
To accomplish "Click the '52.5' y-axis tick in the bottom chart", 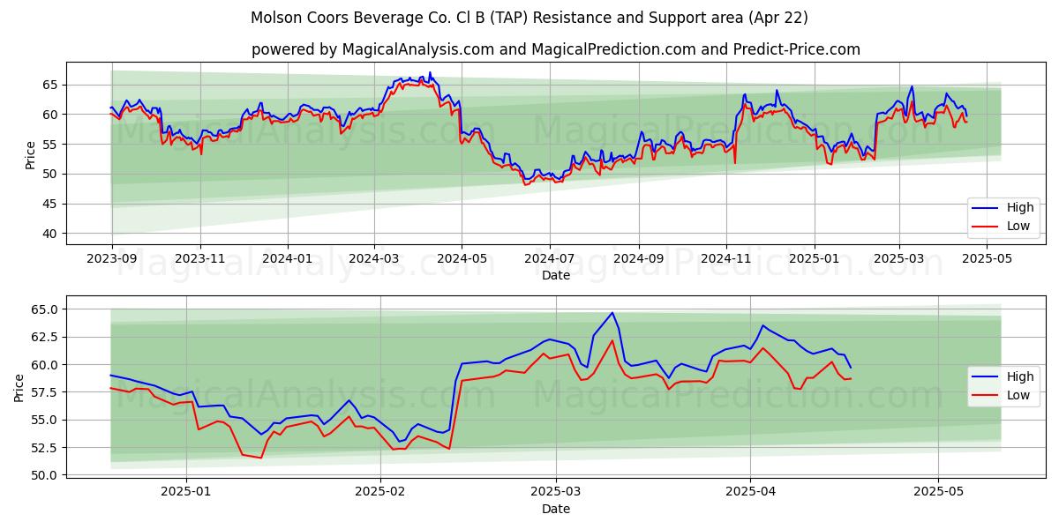I will [x=44, y=448].
